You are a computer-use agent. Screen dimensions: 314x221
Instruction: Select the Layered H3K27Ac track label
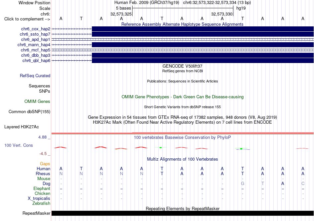click(21, 127)
